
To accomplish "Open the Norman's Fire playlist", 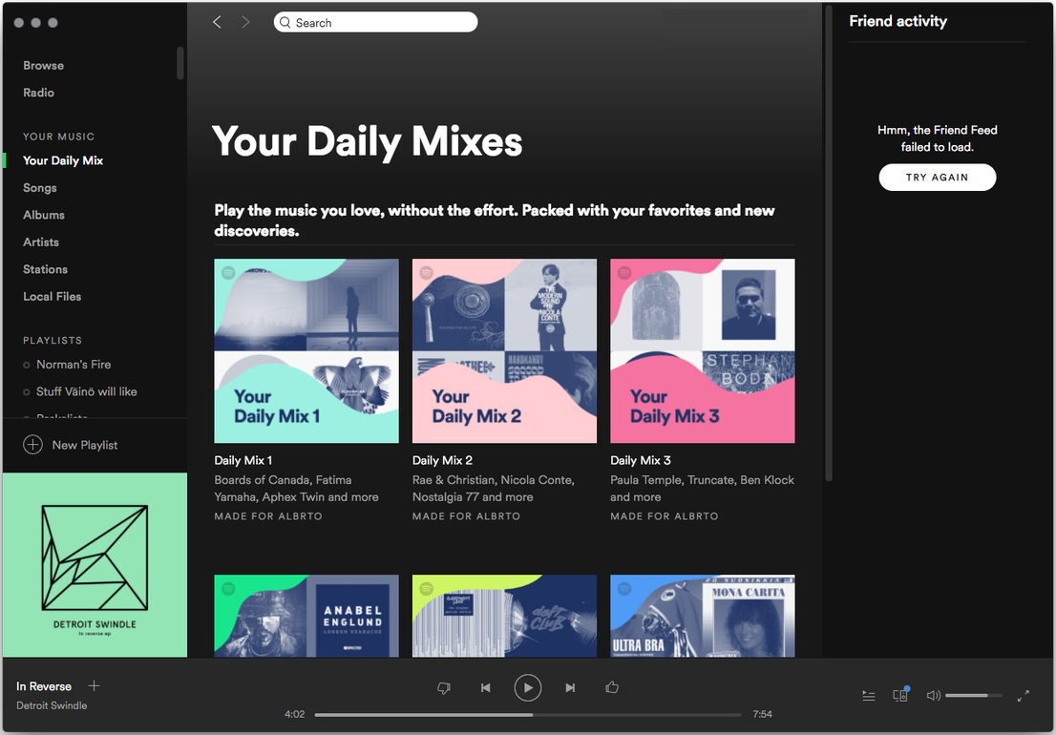I will [x=74, y=365].
